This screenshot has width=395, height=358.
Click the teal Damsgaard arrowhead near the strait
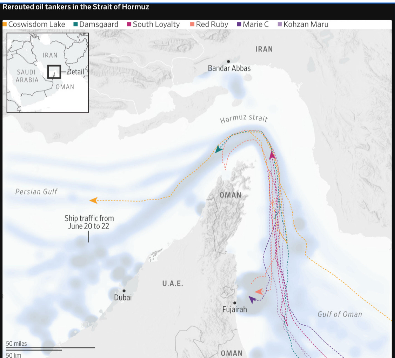tap(219, 149)
